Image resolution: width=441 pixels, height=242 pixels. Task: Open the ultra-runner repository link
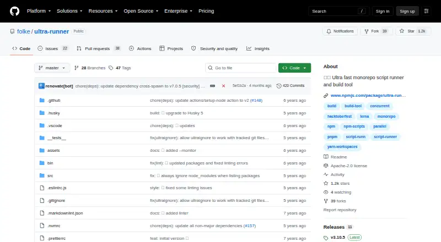(51, 31)
